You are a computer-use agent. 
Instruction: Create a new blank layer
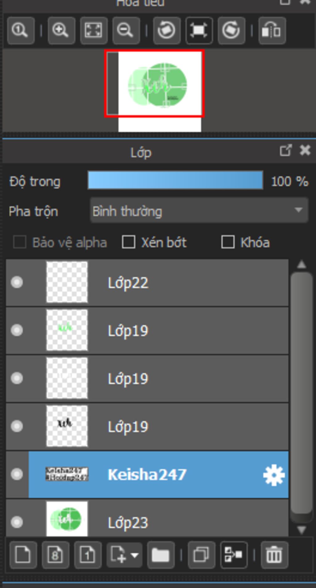coord(23,555)
